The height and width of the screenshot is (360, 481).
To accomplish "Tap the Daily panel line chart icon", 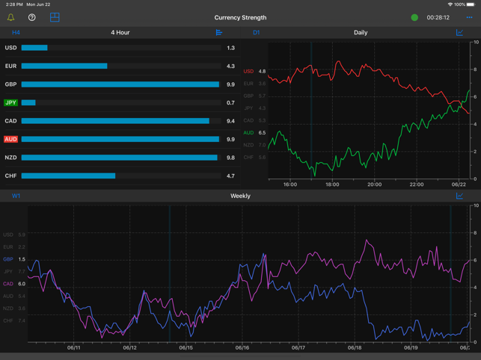I will click(459, 33).
